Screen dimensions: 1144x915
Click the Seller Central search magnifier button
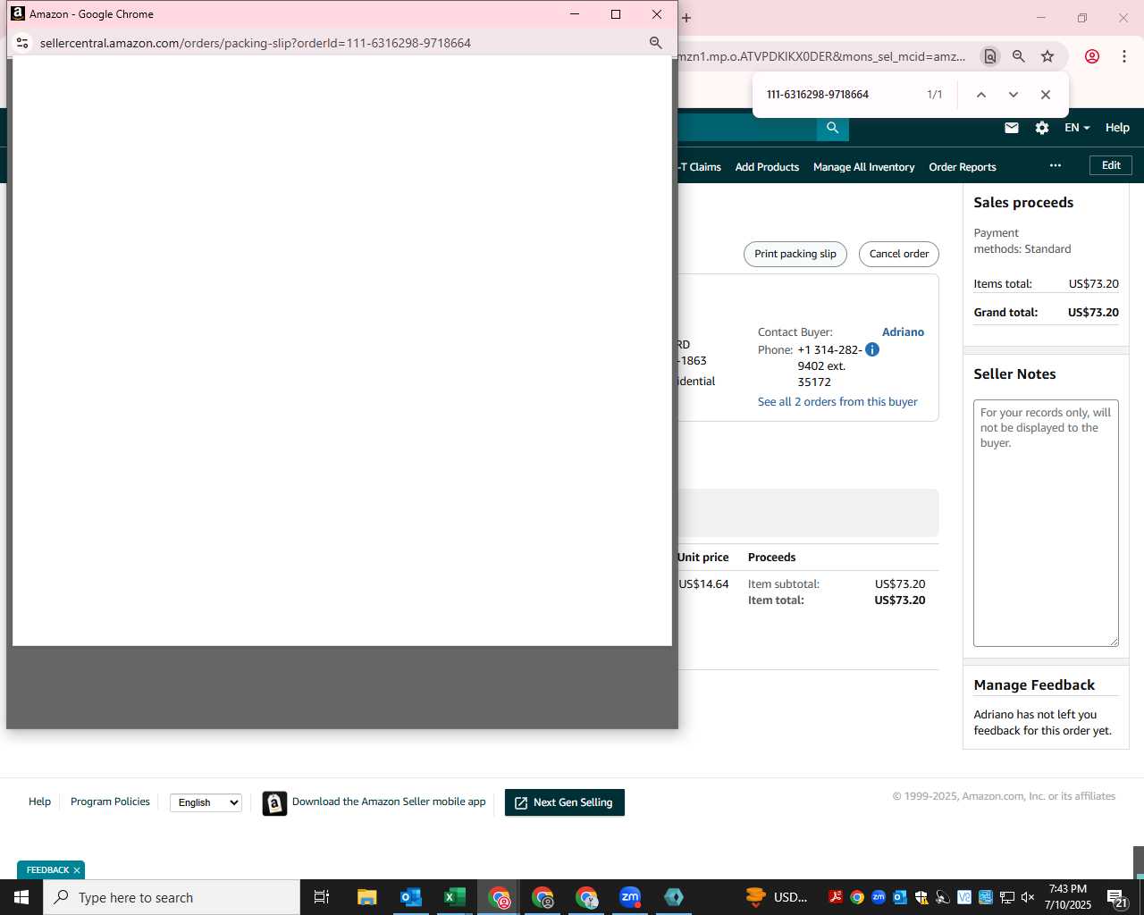832,128
